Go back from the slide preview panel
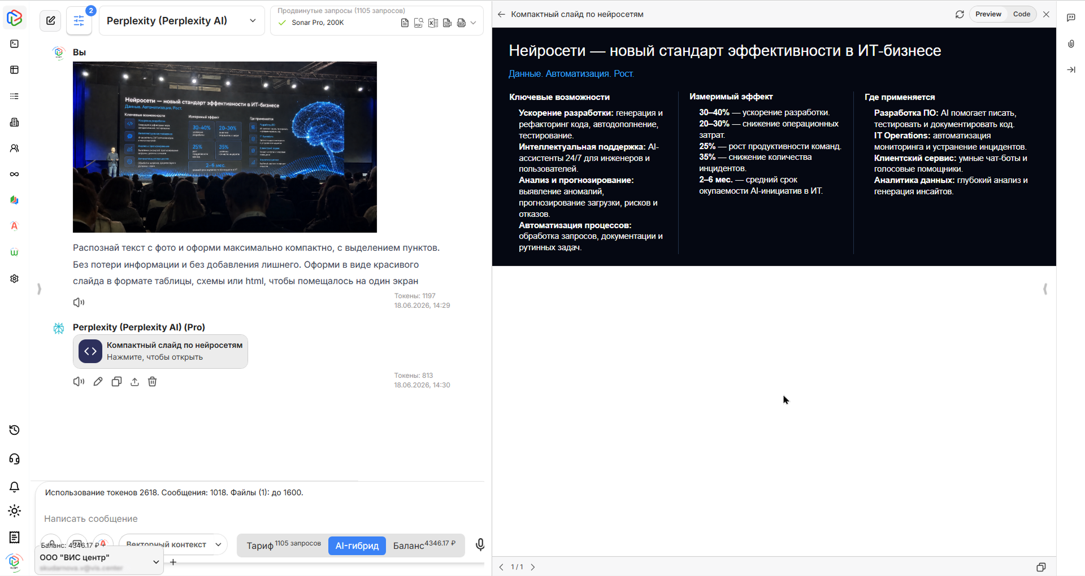This screenshot has height=576, width=1085. pyautogui.click(x=501, y=15)
